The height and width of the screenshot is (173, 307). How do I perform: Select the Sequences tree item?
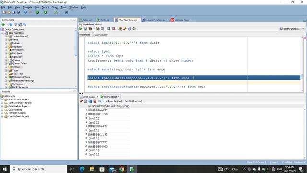point(18,74)
